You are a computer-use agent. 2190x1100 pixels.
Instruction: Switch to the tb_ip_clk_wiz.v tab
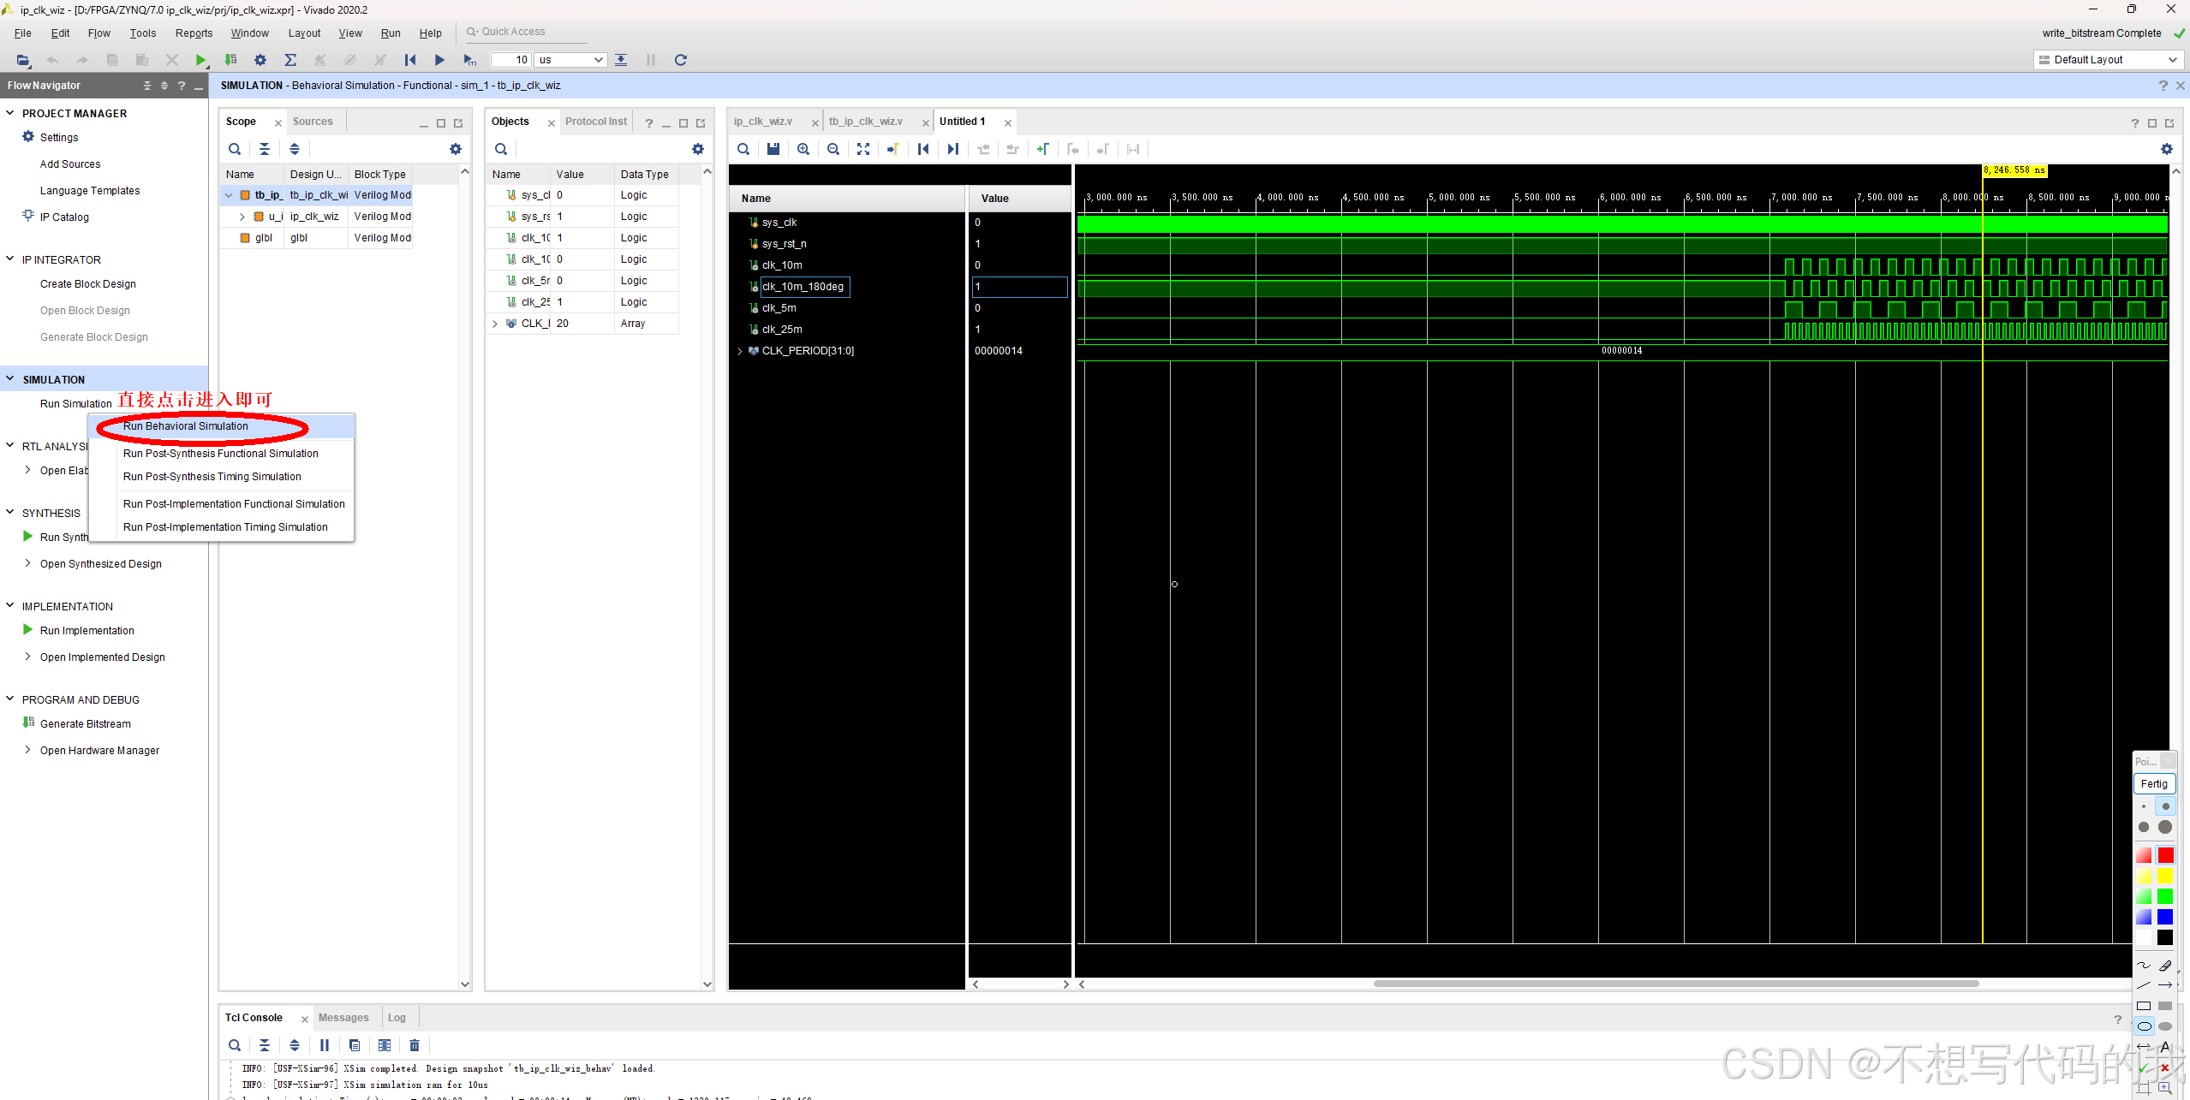(x=865, y=122)
